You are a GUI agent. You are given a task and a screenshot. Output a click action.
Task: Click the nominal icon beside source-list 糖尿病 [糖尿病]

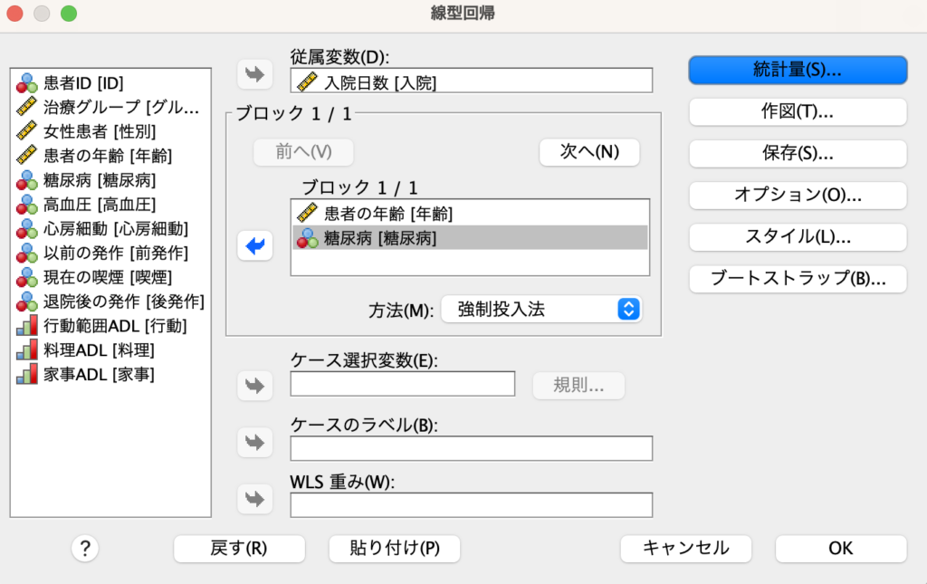26,179
